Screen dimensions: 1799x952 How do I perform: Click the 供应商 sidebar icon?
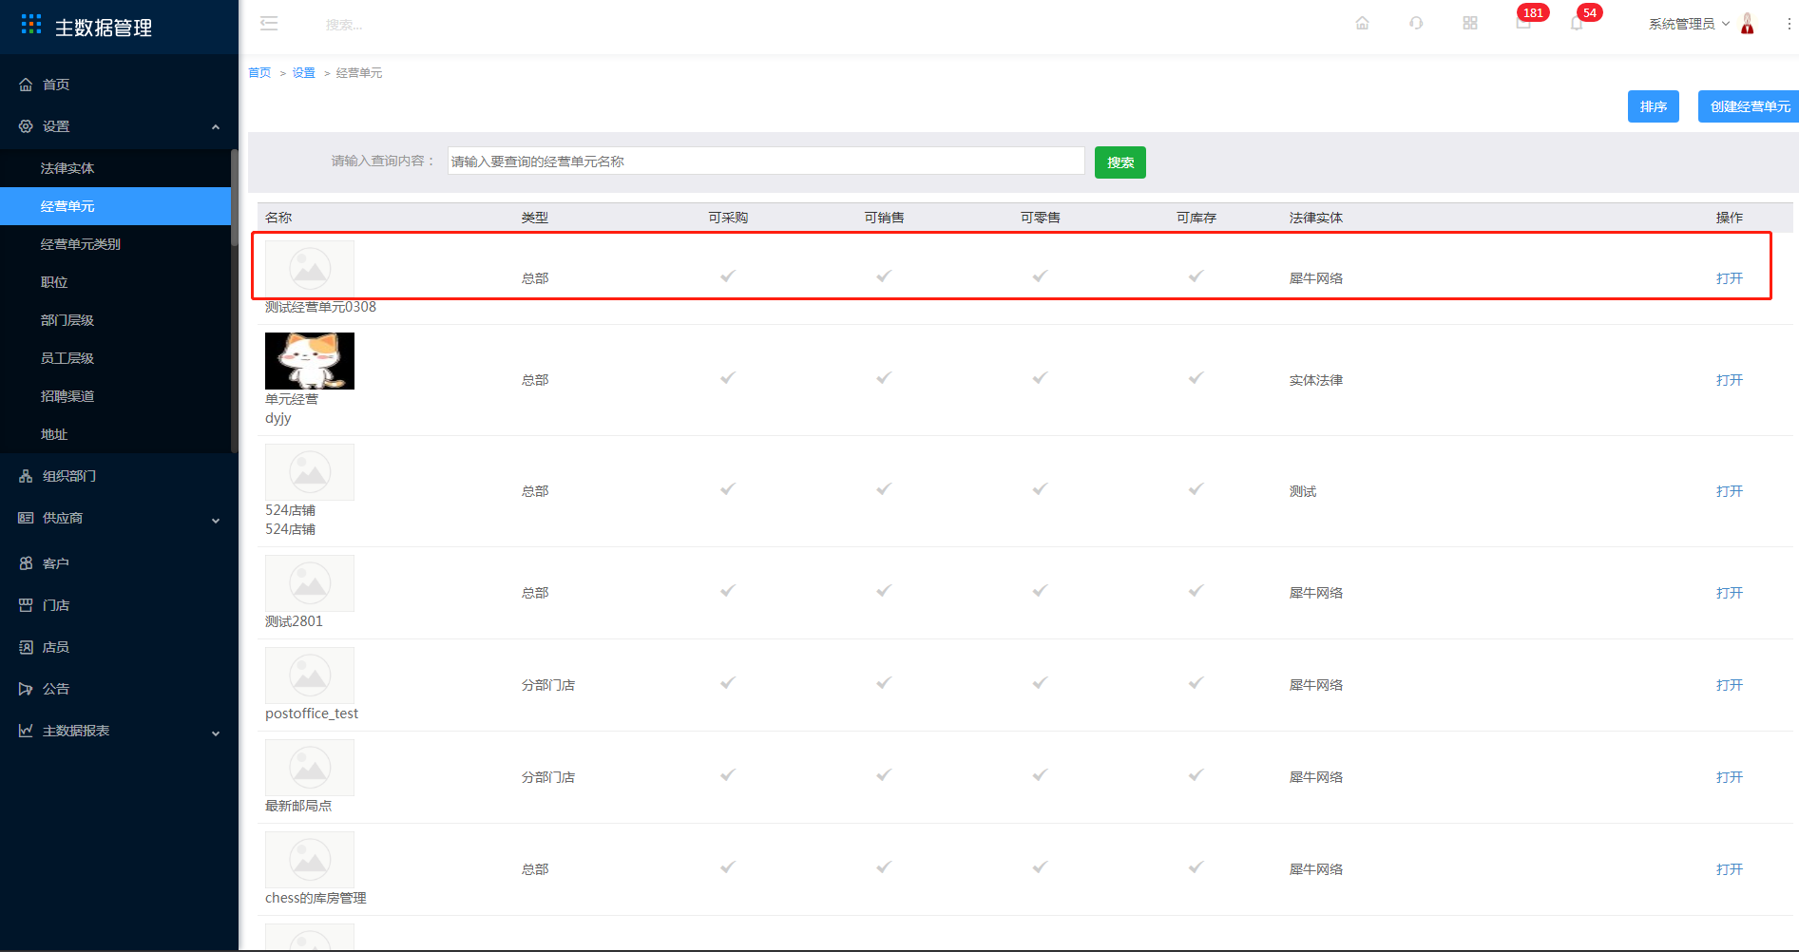tap(26, 518)
